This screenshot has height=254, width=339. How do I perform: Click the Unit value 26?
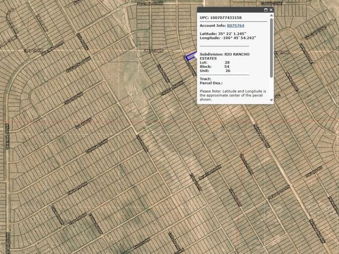227,70
